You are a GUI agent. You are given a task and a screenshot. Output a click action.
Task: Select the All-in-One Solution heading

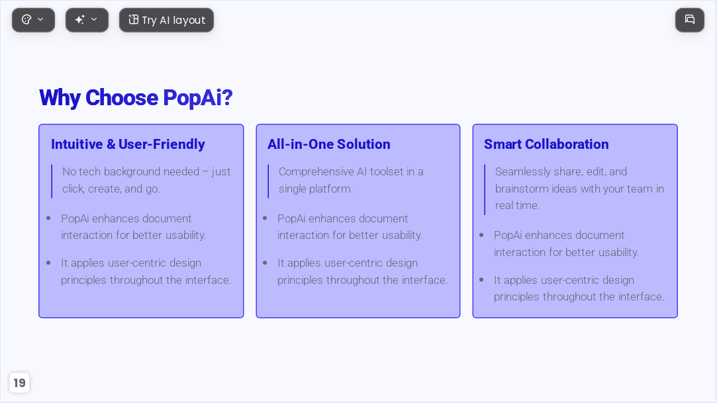[x=329, y=144]
